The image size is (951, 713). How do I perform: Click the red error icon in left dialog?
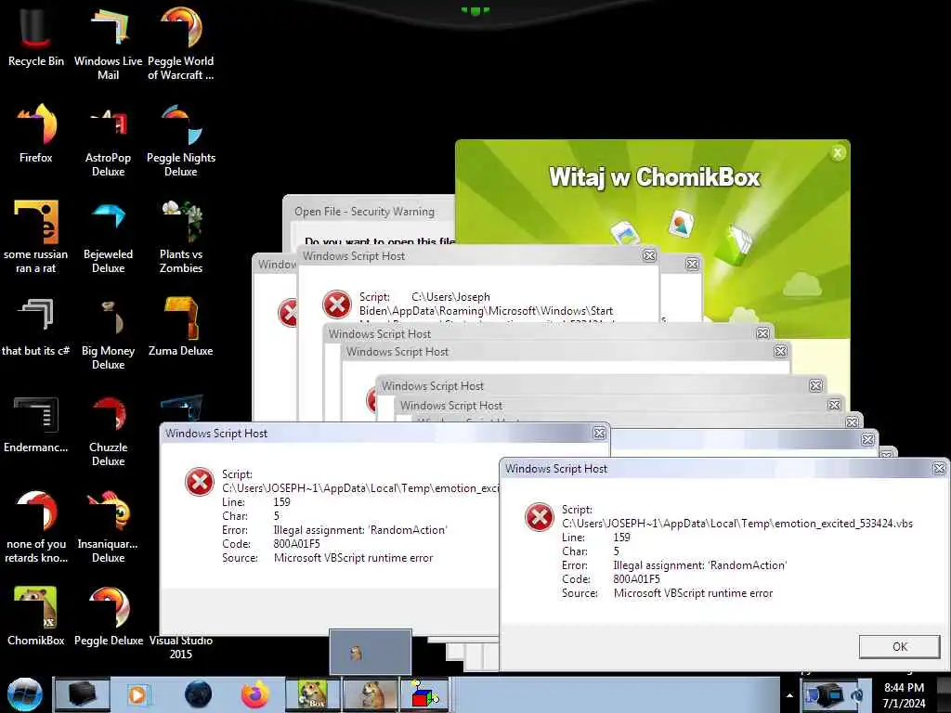pyautogui.click(x=200, y=482)
